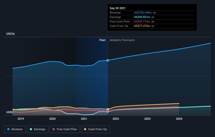
Task: Click the 2021 x-axis label
Action: [84, 119]
